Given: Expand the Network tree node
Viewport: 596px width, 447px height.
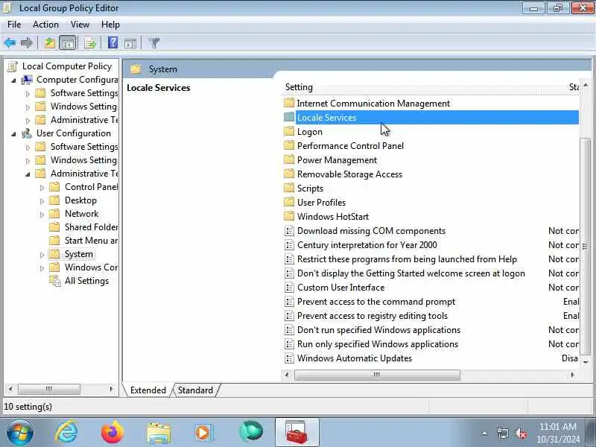Looking at the screenshot, I should (x=42, y=215).
